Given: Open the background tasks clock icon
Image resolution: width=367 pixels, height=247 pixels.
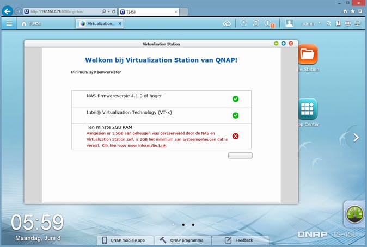Looking at the screenshot, I should pyautogui.click(x=243, y=23).
